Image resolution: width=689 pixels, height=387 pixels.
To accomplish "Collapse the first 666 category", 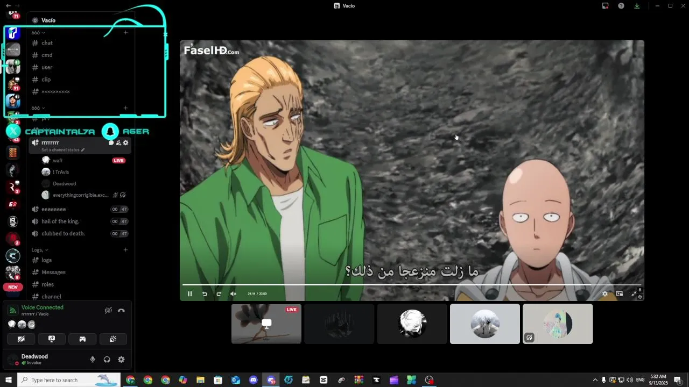I will tap(38, 33).
